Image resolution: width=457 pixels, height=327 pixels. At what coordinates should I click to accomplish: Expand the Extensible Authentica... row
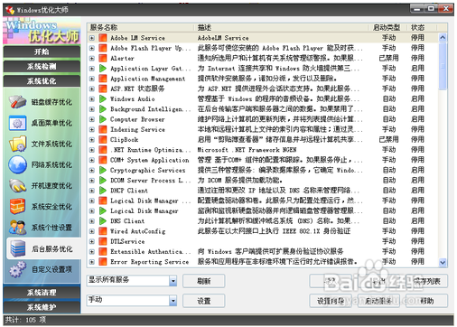[92, 251]
